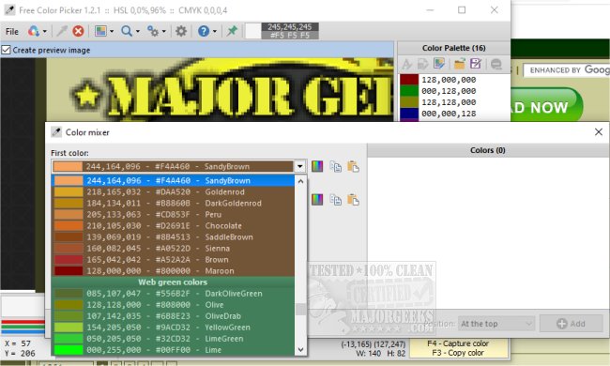
Task: Click the green pin stay-on-top icon
Action: click(x=232, y=31)
